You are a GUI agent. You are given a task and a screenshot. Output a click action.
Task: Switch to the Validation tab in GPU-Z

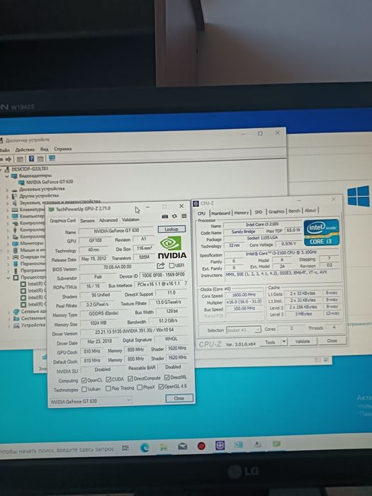(130, 219)
